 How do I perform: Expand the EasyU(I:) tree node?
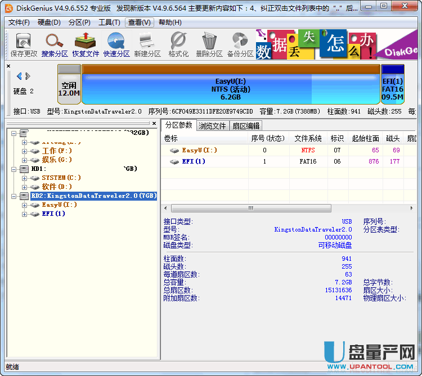pyautogui.click(x=25, y=205)
